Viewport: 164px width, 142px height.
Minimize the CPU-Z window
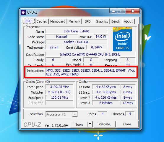[114, 11]
